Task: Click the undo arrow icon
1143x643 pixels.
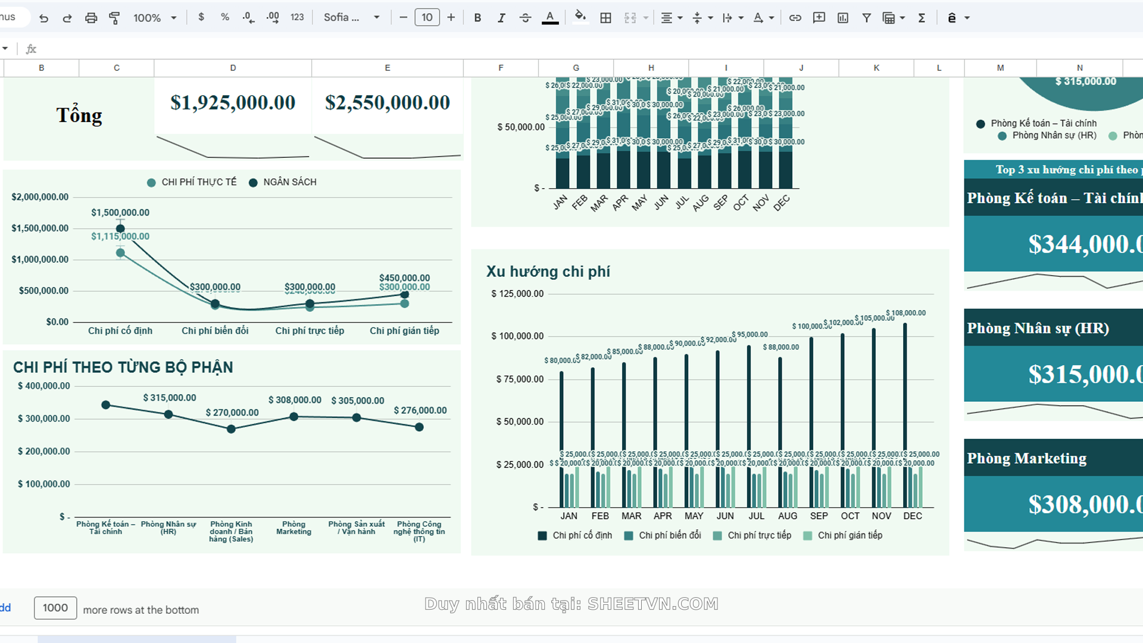Action: click(43, 18)
